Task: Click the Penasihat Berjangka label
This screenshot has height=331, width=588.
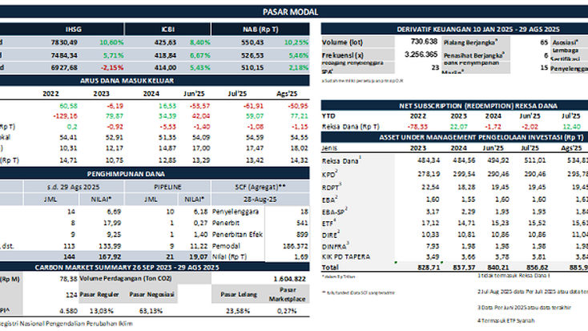Action: pos(474,55)
